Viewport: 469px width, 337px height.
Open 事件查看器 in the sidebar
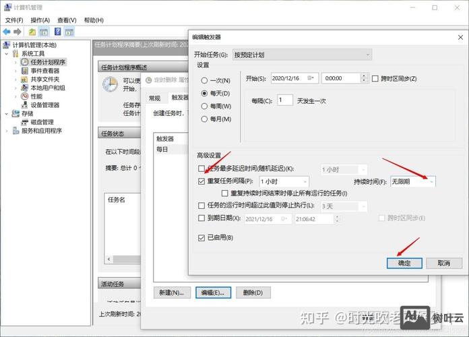44,71
